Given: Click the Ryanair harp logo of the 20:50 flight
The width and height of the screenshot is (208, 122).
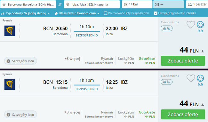Looking at the screenshot, I should [10, 31].
